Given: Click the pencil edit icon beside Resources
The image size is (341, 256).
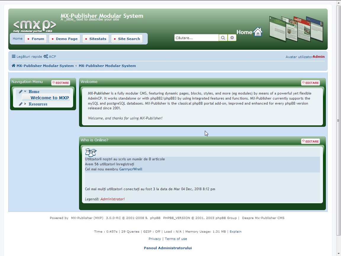Looking at the screenshot, I should coord(21,103).
